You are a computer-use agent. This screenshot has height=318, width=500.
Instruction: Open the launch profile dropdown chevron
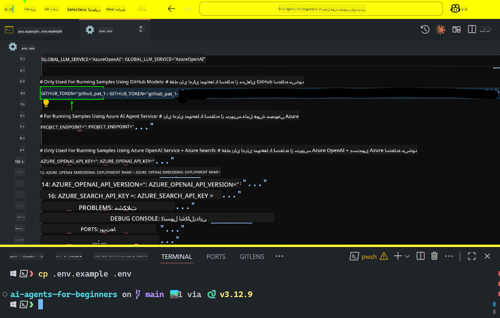tap(407, 256)
